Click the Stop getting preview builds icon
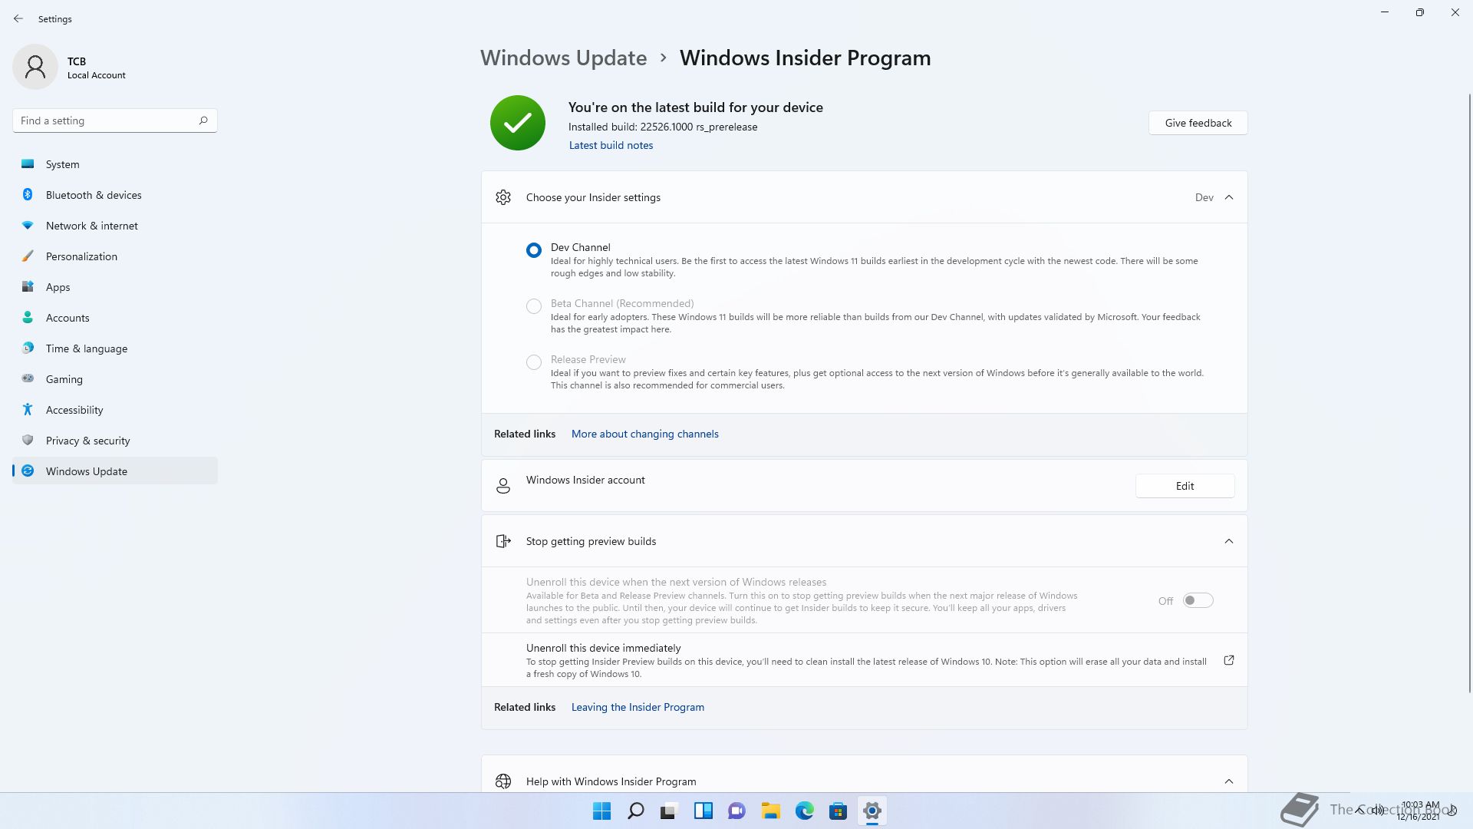 click(503, 541)
